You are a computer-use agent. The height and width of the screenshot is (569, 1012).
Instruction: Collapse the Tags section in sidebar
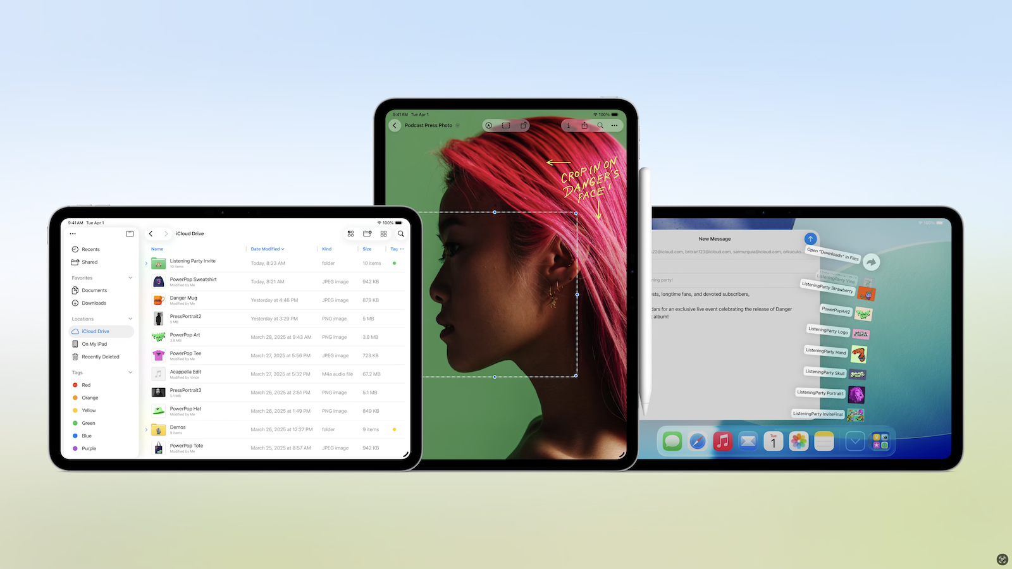(130, 372)
